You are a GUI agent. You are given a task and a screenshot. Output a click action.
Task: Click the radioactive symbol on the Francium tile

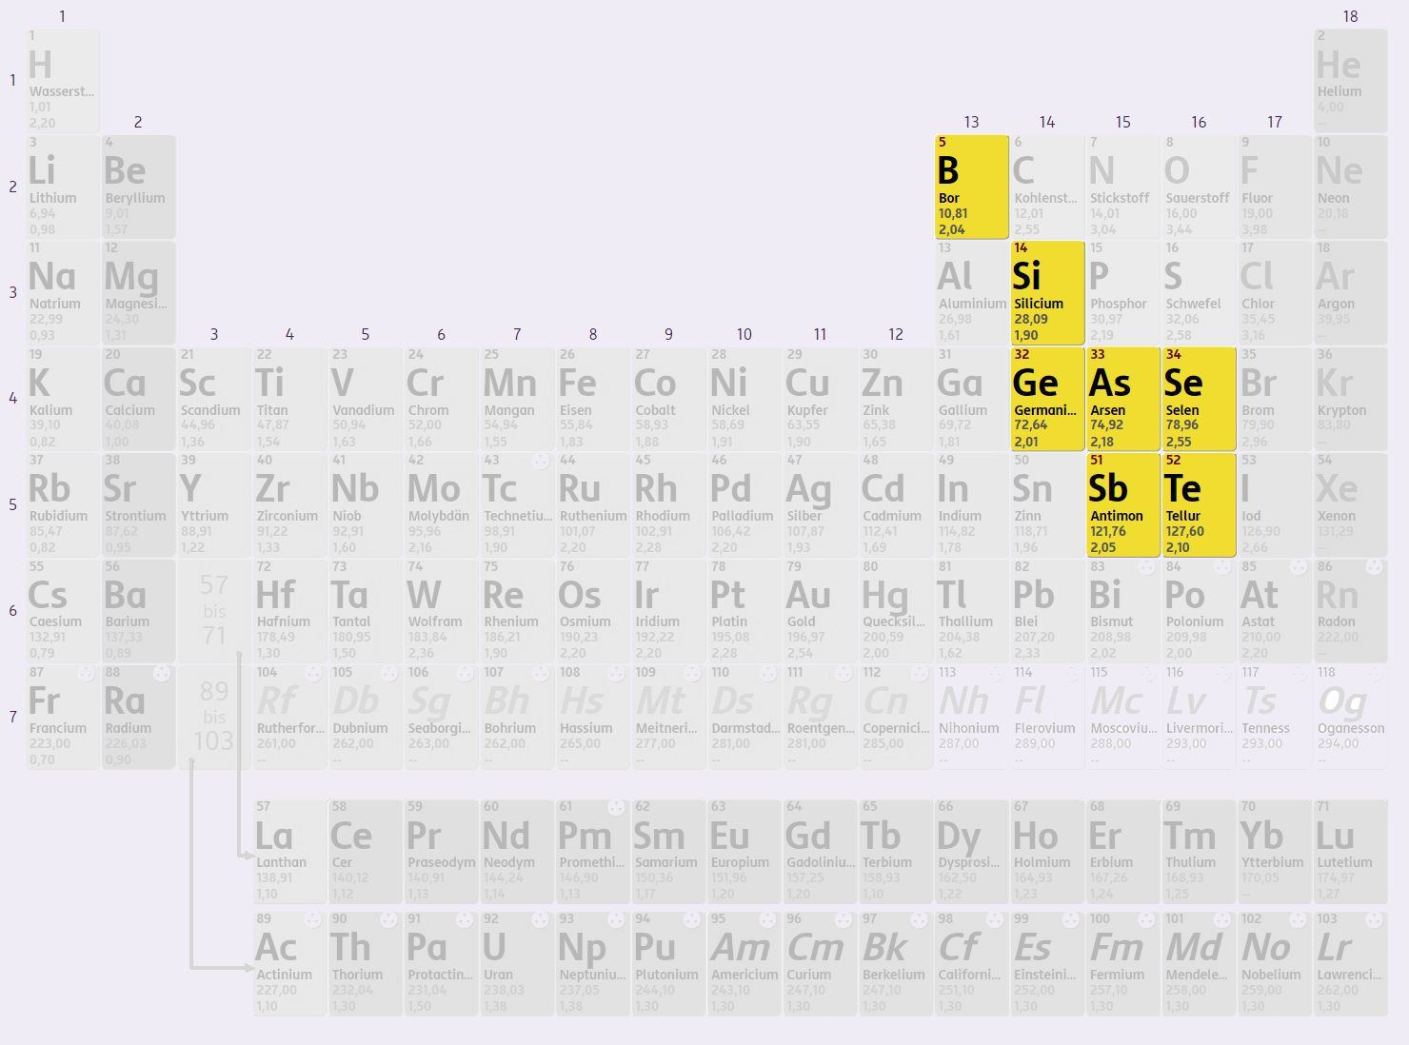[86, 674]
